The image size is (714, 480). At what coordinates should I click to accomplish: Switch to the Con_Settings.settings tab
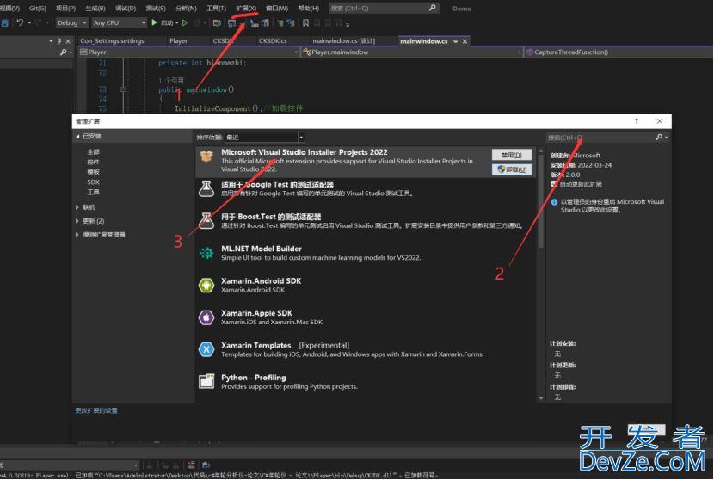pos(112,41)
